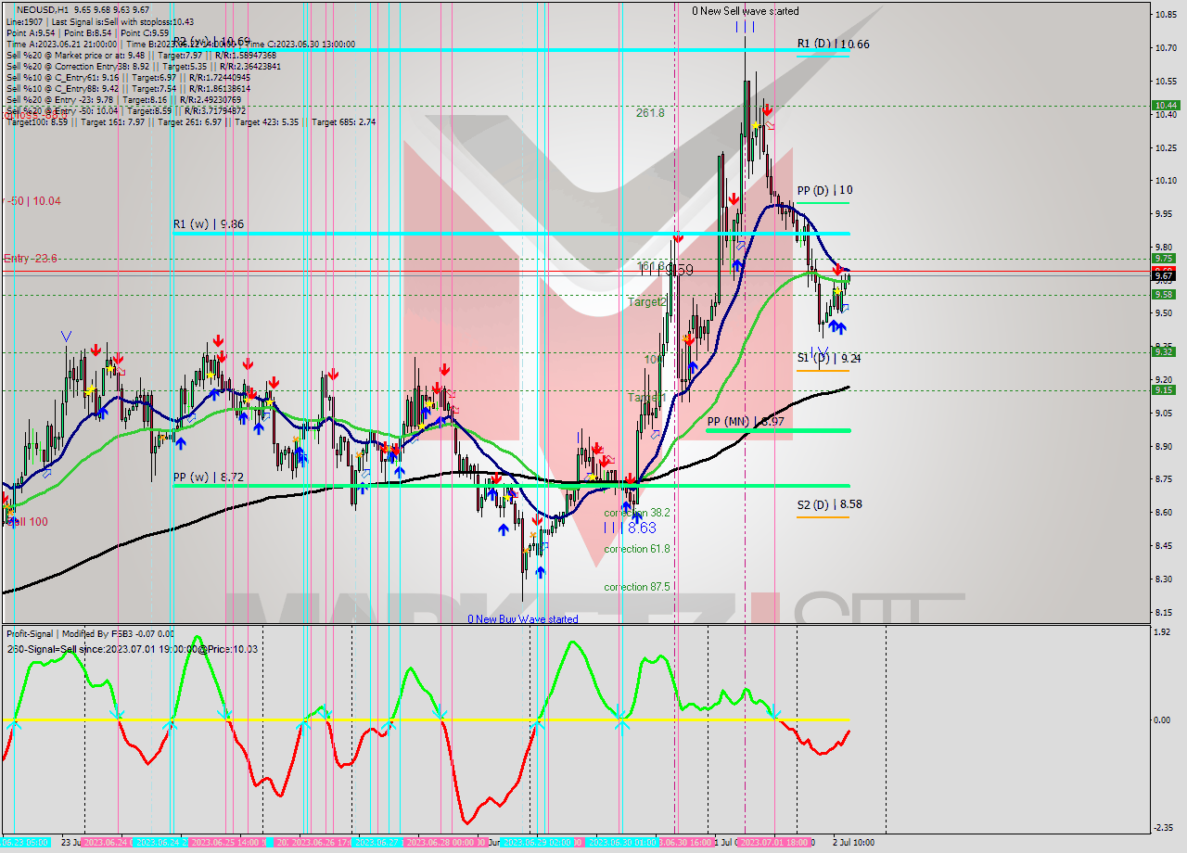Click the '0 New Sell wave started' label
This screenshot has width=1187, height=853.
(x=745, y=11)
